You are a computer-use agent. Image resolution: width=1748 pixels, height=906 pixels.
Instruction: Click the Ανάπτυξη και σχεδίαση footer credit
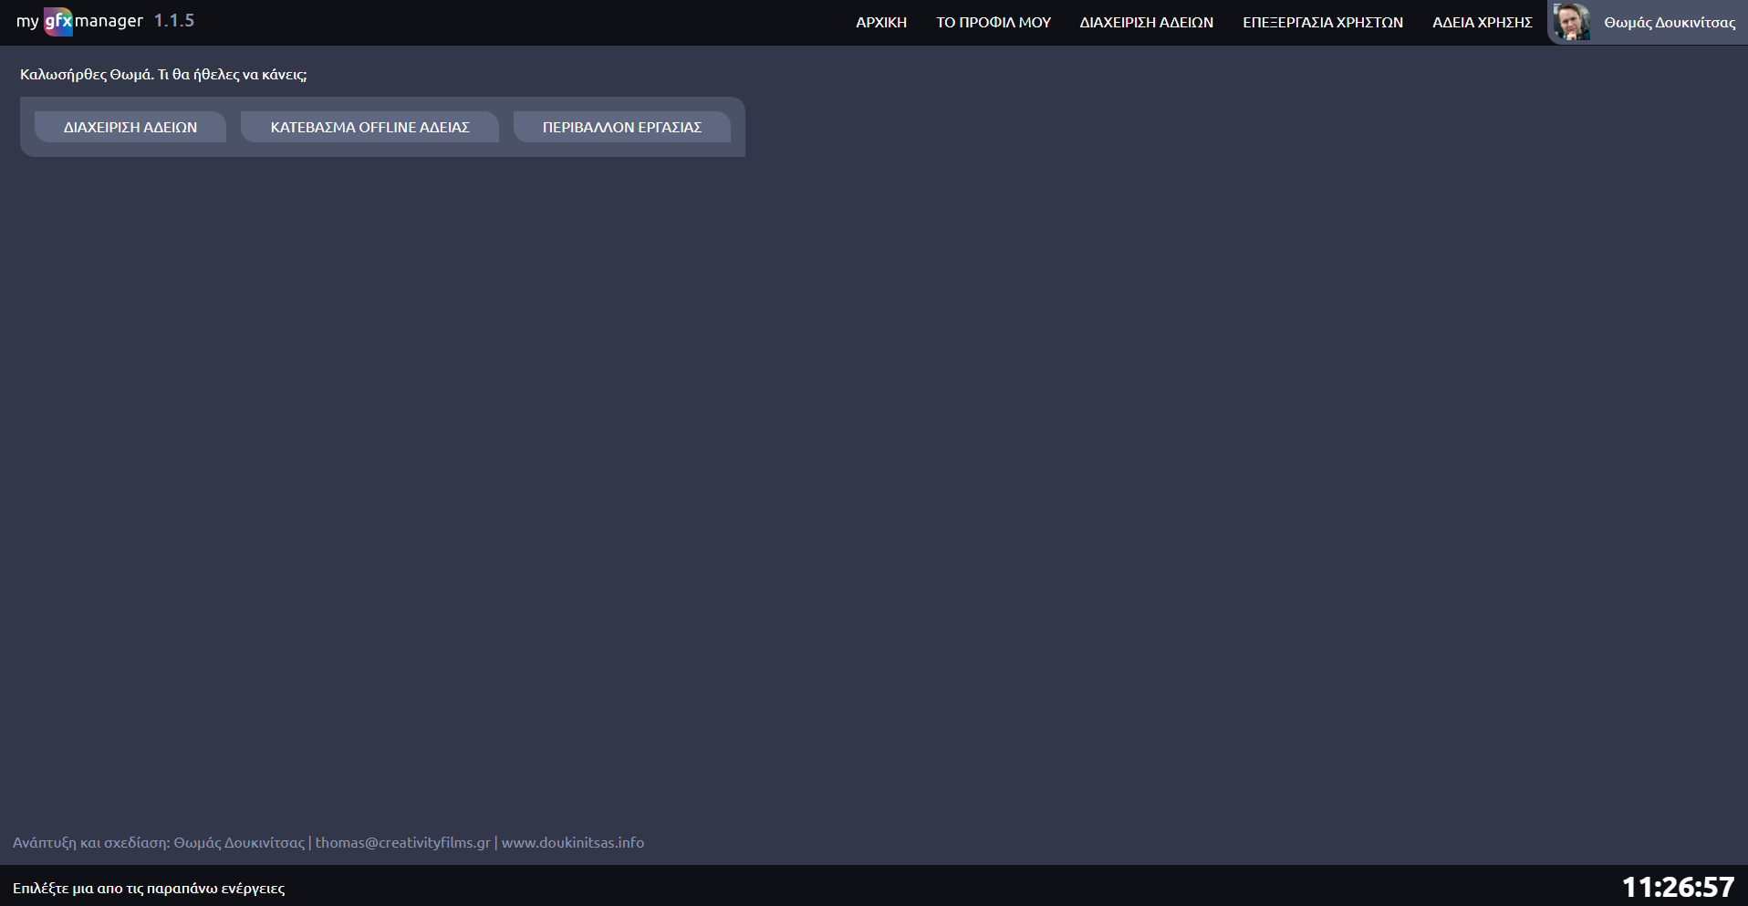point(158,842)
